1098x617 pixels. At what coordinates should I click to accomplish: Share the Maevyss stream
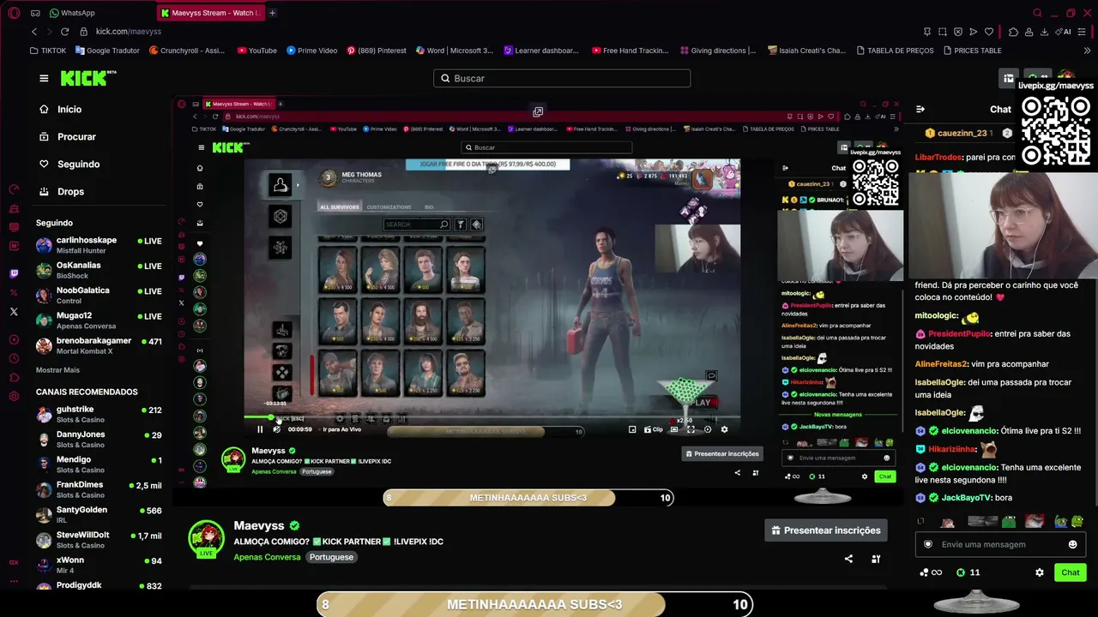click(x=848, y=559)
